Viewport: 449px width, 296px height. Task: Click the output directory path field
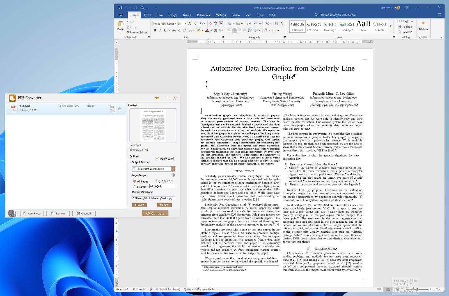pos(153,198)
